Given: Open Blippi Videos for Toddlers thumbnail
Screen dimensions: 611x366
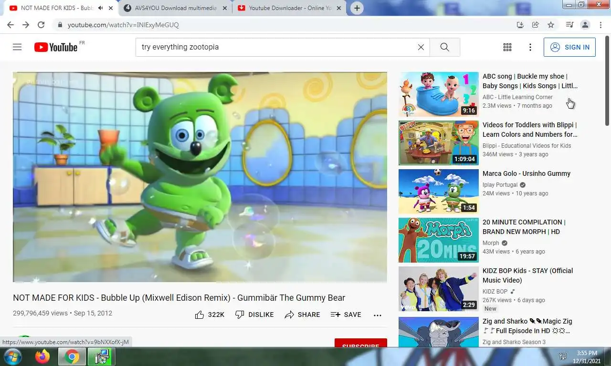Looking at the screenshot, I should [x=439, y=143].
